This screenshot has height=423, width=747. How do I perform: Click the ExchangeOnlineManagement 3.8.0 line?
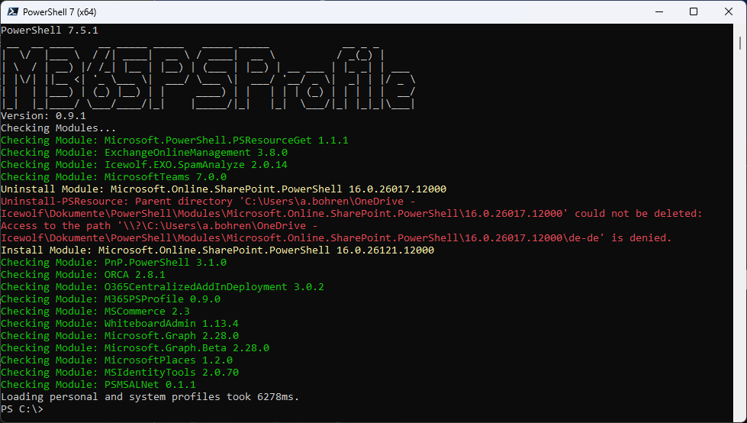point(144,153)
